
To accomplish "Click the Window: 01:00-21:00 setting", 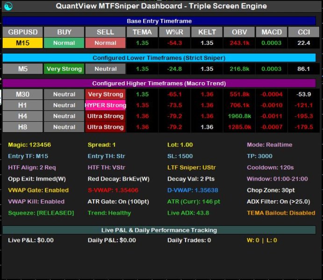I will coord(277,179).
